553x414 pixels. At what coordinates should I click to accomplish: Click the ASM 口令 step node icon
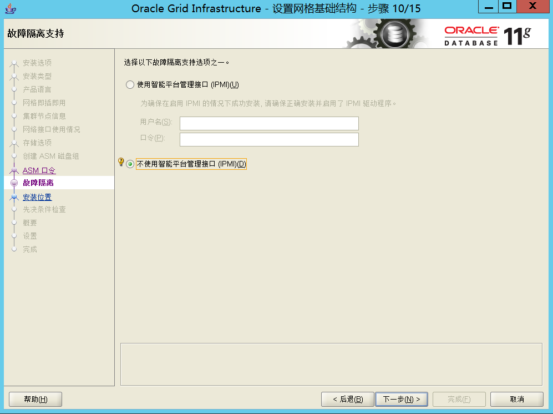(x=14, y=170)
